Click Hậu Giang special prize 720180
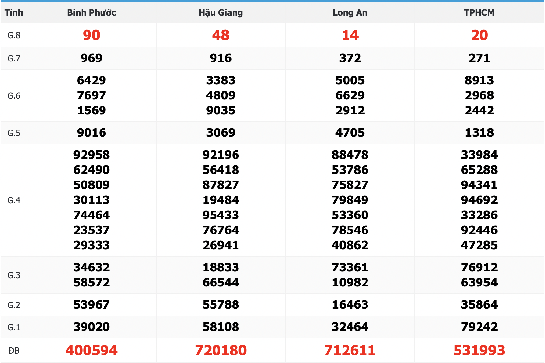 point(221,350)
